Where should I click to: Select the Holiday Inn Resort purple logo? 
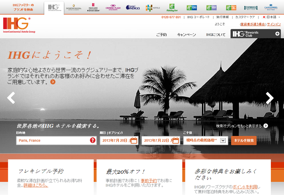click(211, 8)
